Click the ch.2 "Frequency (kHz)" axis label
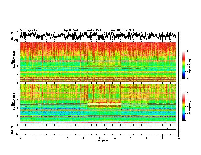Image resolution: width=201 pixels, height=155 pixels. coord(14,101)
